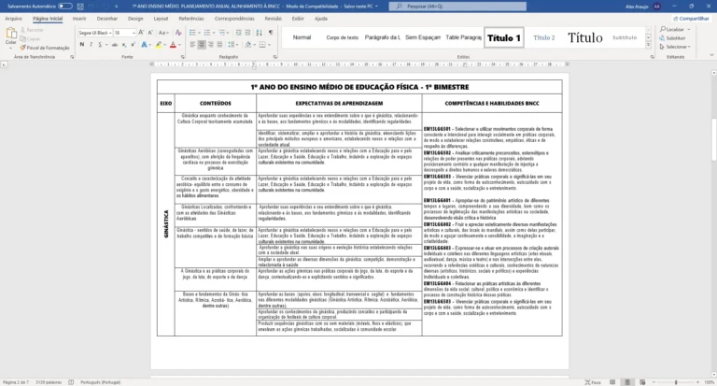Screen dimensions: 717x386
Task: Click the text effects blue A icon
Action: pyautogui.click(x=144, y=45)
